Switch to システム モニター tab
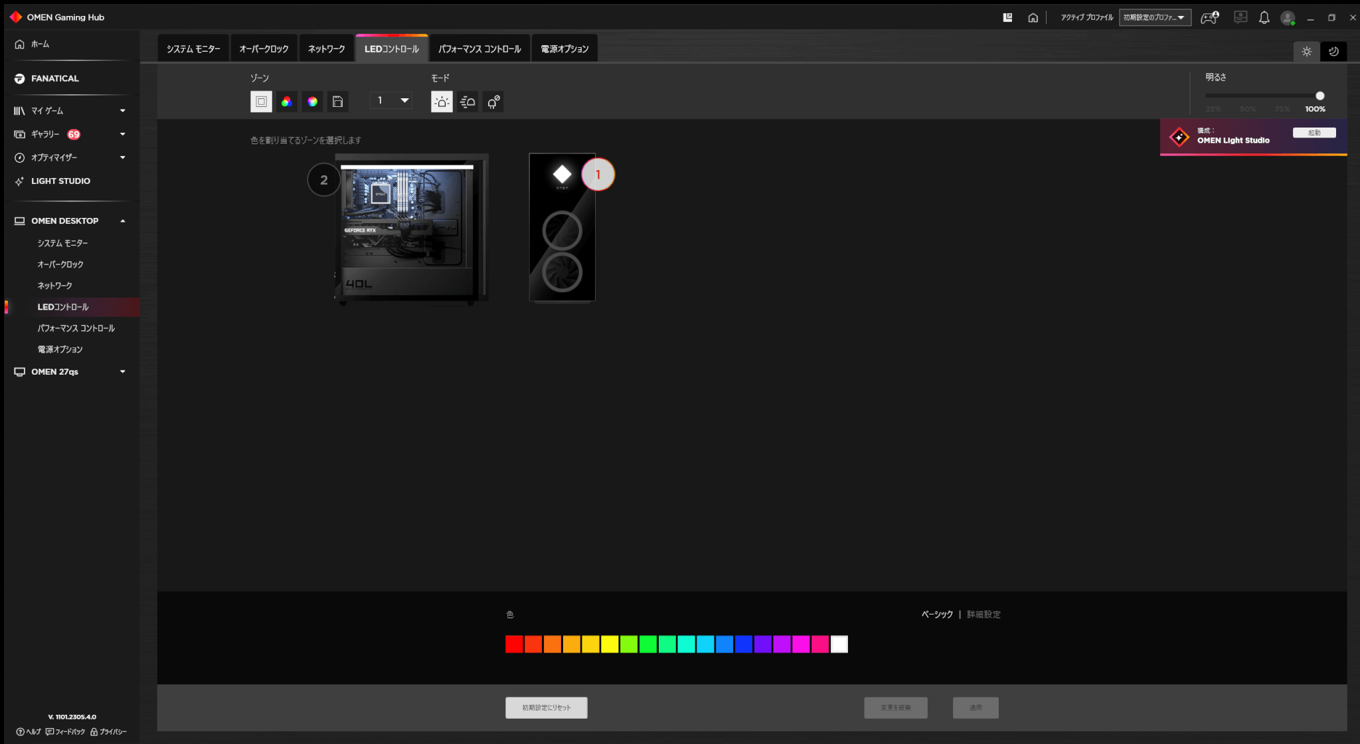Image resolution: width=1360 pixels, height=744 pixels. click(193, 48)
